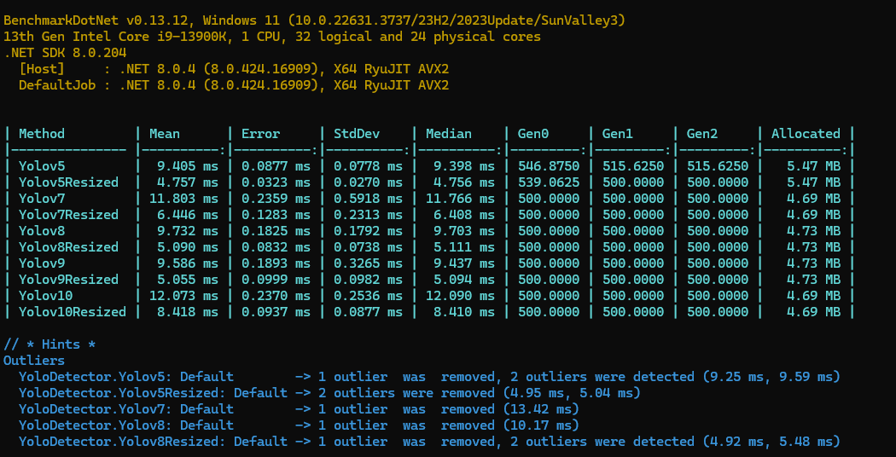Click the StdDev column header
The height and width of the screenshot is (457, 896).
[358, 134]
